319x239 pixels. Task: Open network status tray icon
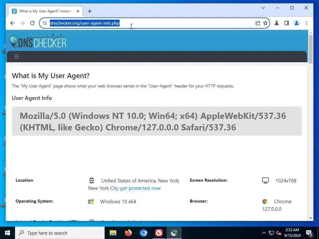[271, 233]
